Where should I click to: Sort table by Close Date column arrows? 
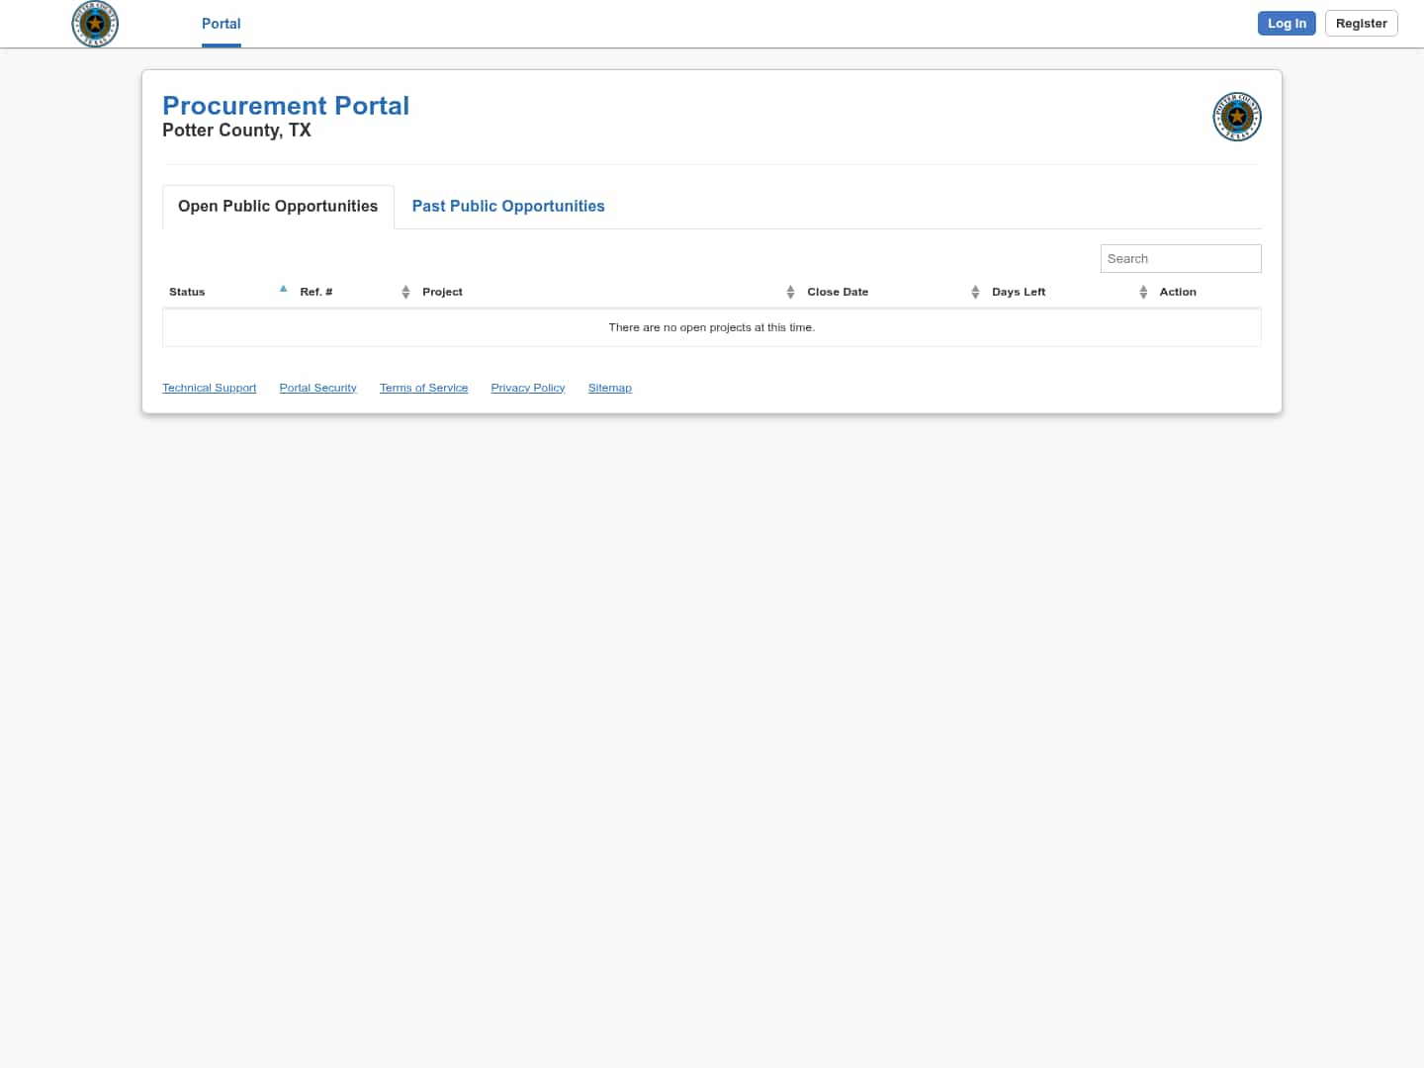(975, 292)
